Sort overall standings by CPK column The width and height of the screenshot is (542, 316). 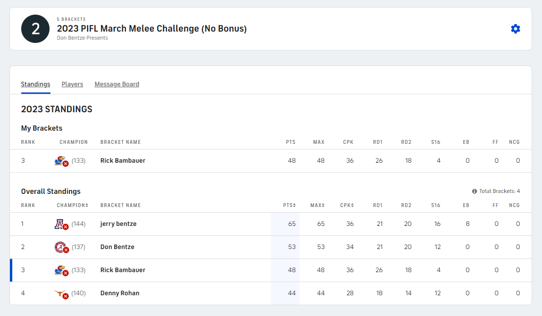pyautogui.click(x=347, y=205)
